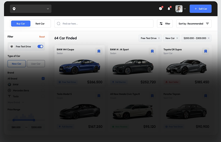The height and width of the screenshot is (142, 221).
Task: Click the 64 Car Finded heading
Action: pyautogui.click(x=66, y=38)
